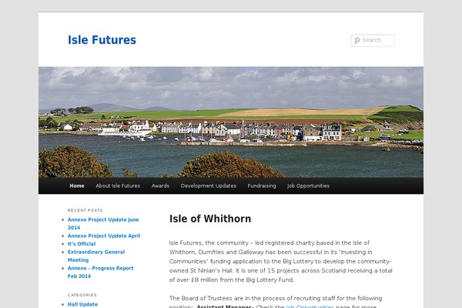
Task: Select Fundraising in the navigation bar
Action: pyautogui.click(x=262, y=186)
